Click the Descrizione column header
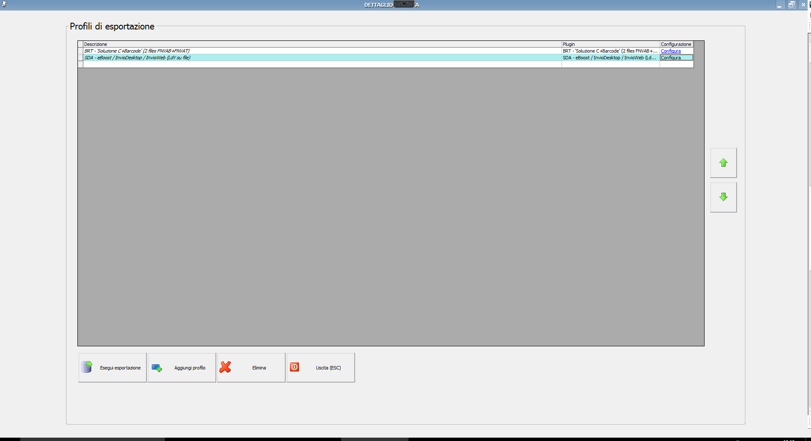Screen dimensions: 811x441 click(x=322, y=44)
